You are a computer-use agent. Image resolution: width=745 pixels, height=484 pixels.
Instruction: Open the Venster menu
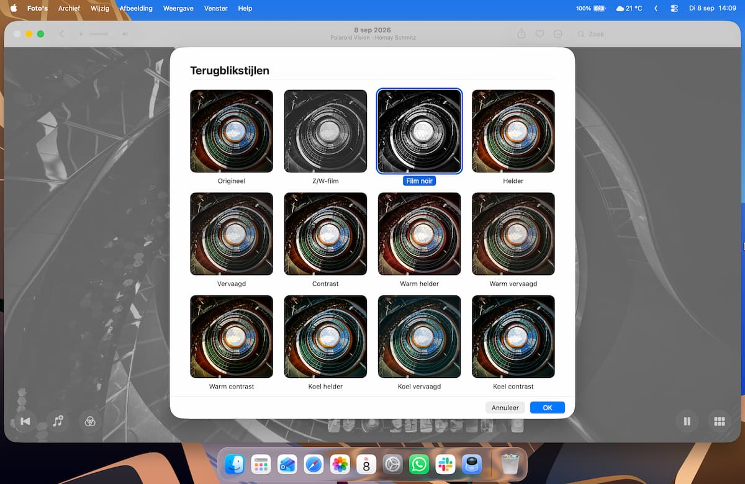click(x=216, y=9)
